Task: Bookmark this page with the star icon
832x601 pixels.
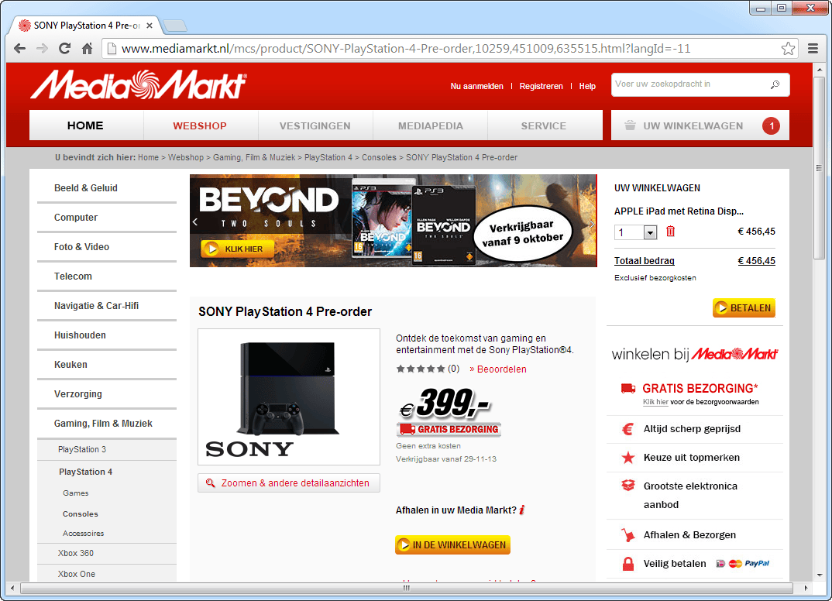Action: click(x=788, y=49)
